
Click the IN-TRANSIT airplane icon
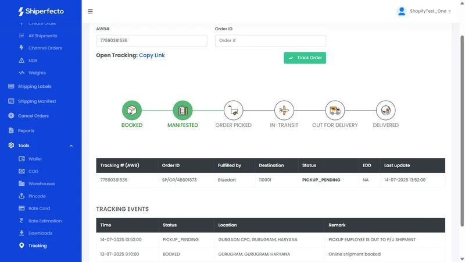pyautogui.click(x=284, y=110)
